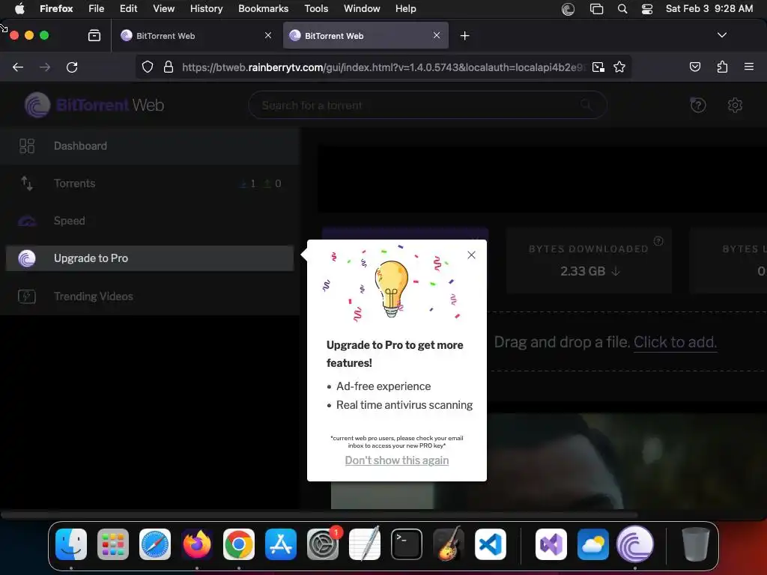Open a new tab with plus button
This screenshot has height=575, width=767.
[464, 36]
